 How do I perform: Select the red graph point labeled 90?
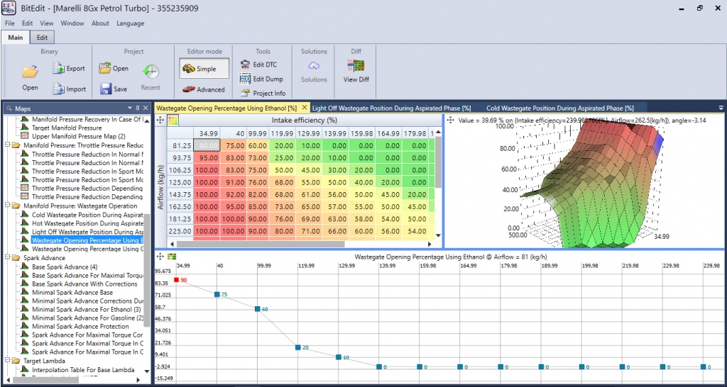(x=177, y=280)
